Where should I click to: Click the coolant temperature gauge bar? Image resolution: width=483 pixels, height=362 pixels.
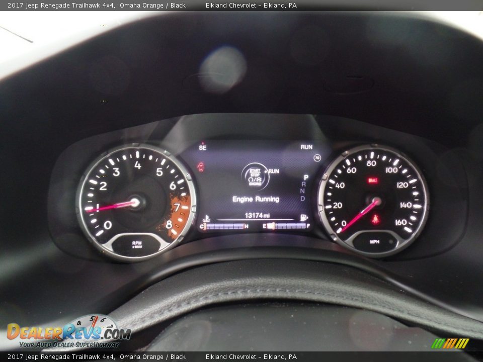224,227
